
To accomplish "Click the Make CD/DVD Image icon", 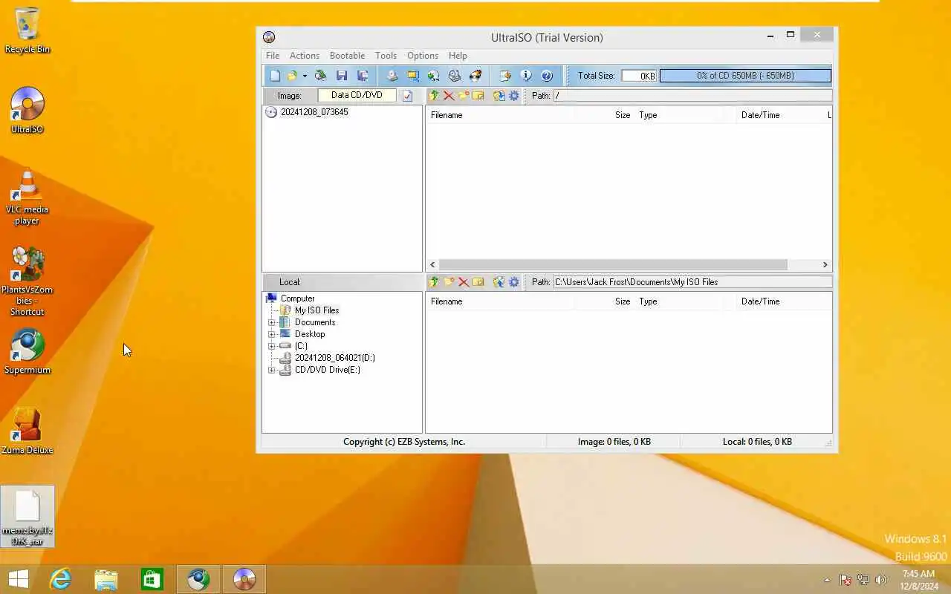I will pos(392,76).
